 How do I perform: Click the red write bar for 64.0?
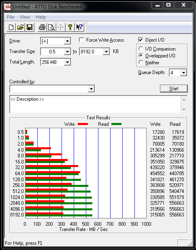53,172
